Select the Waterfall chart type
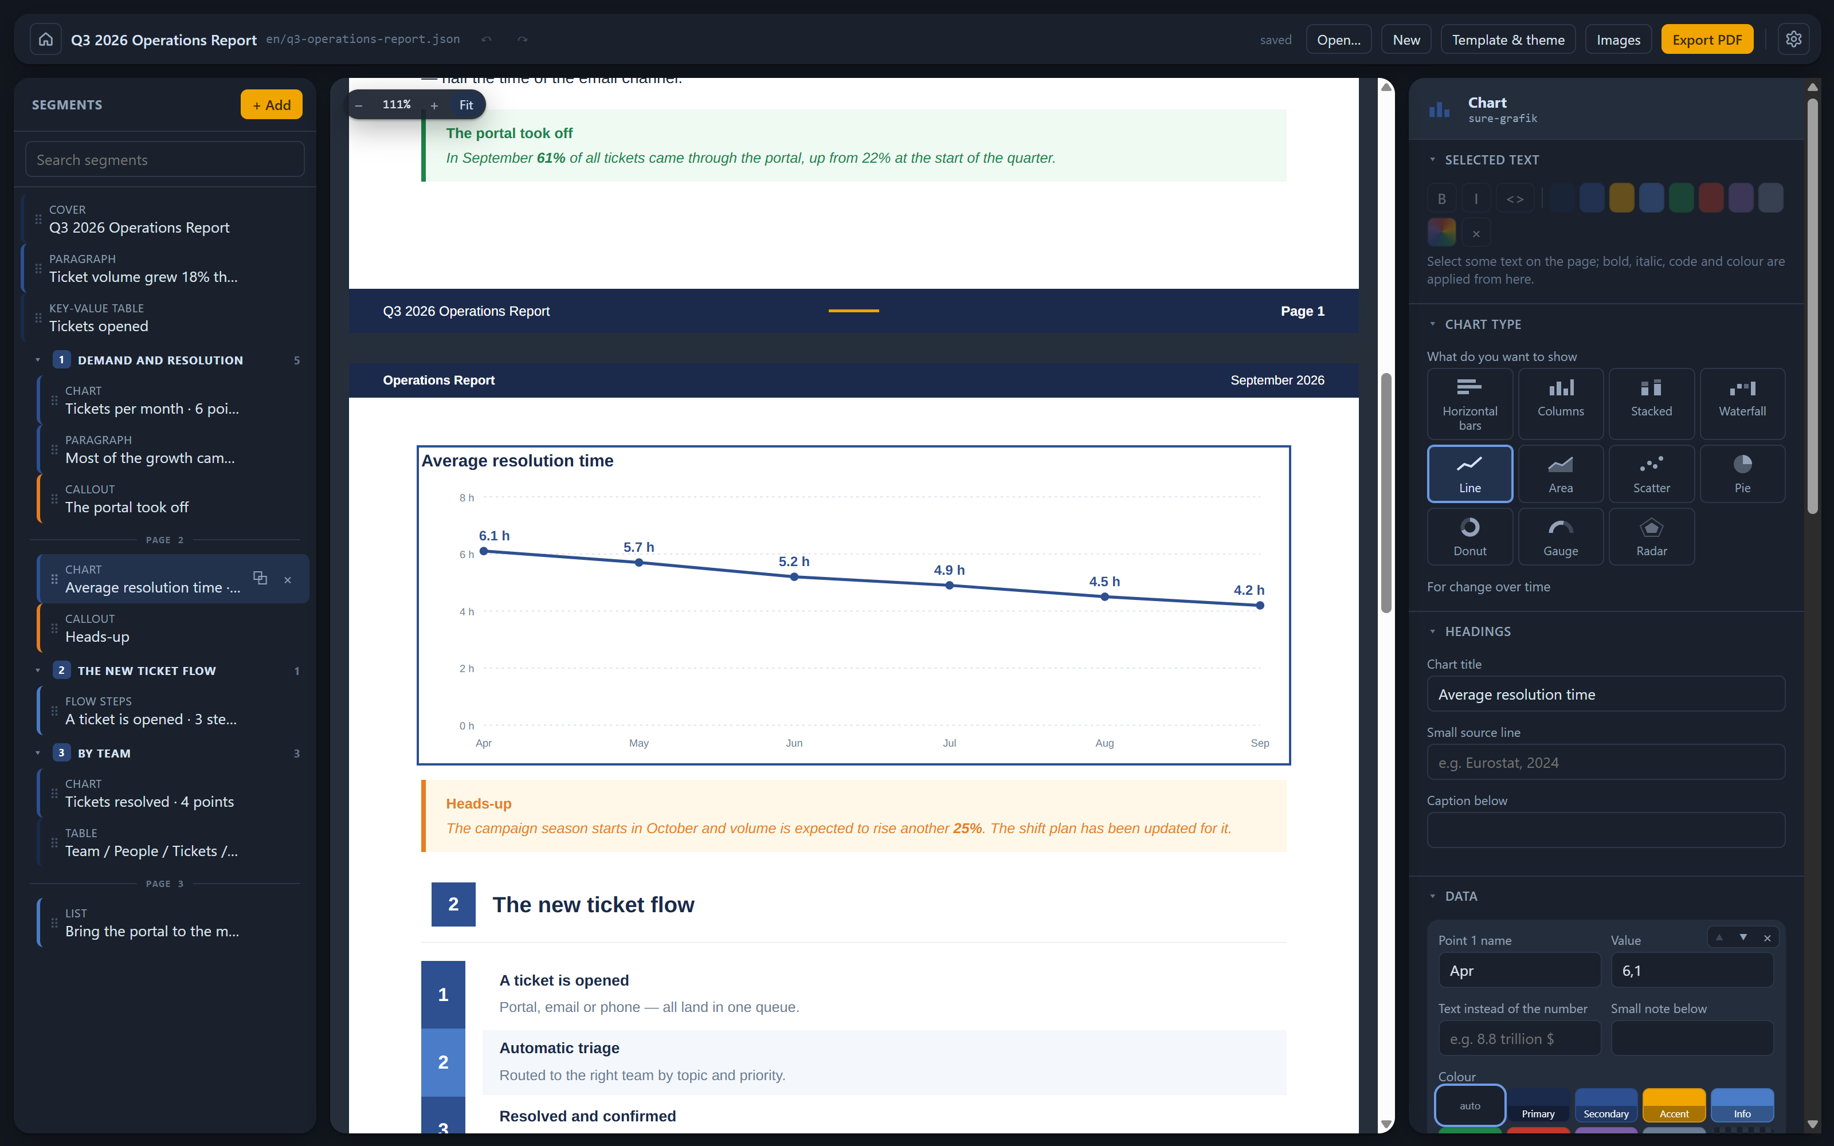This screenshot has height=1146, width=1834. point(1742,404)
